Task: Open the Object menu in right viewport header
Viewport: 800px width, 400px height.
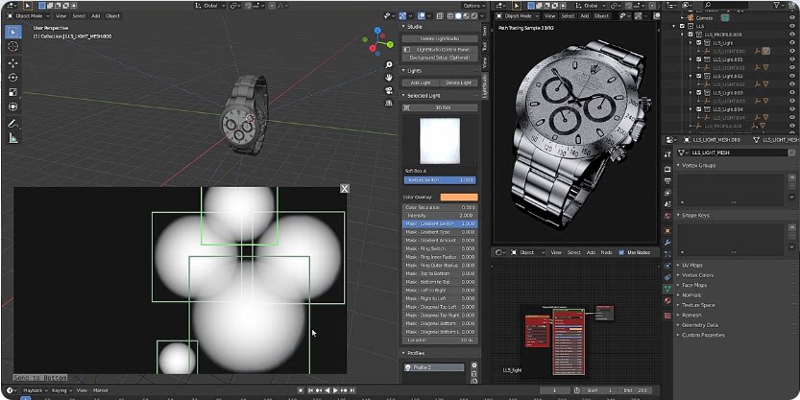Action: [601, 15]
